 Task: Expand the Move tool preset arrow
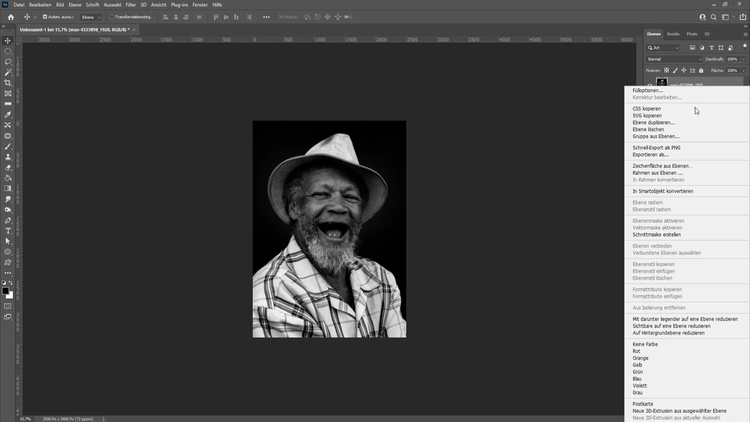point(35,17)
